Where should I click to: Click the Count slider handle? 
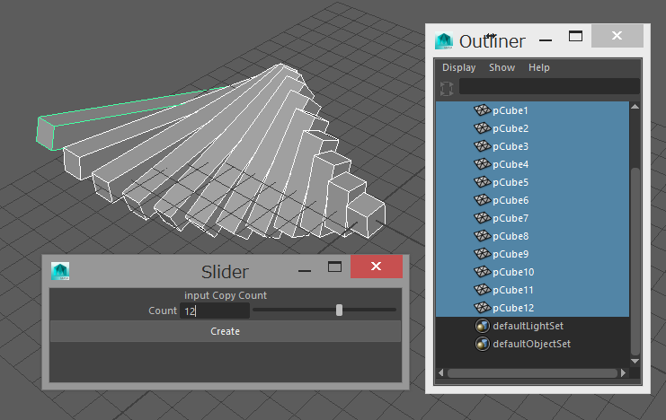coord(339,311)
